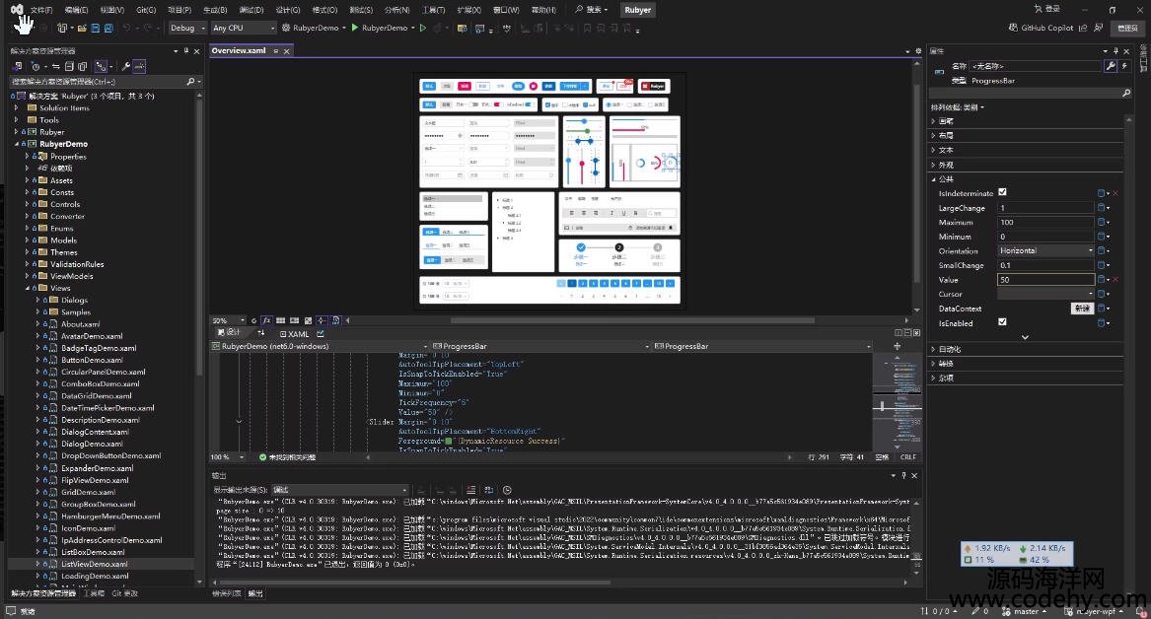
Task: Click Properties panel lightning events icon
Action: coord(1124,66)
